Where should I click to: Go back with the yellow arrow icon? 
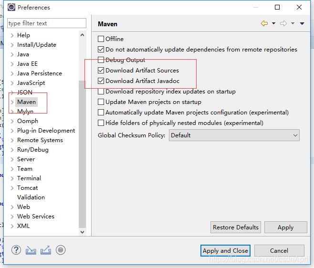click(x=264, y=23)
